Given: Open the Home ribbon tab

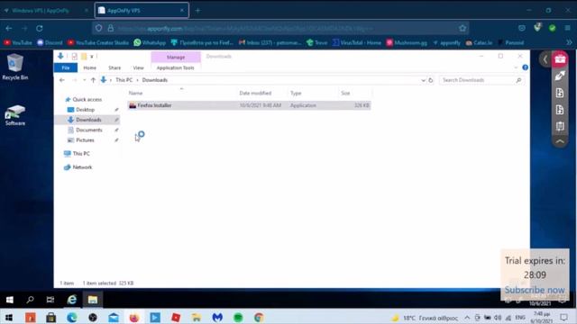Looking at the screenshot, I should [x=90, y=67].
